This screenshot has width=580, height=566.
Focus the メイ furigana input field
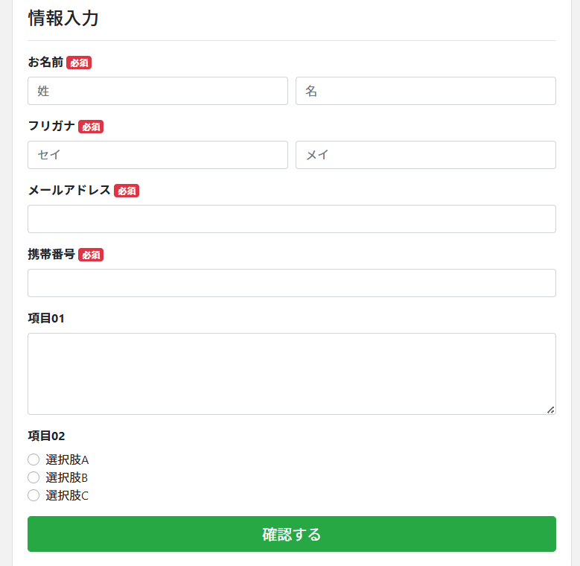click(426, 155)
